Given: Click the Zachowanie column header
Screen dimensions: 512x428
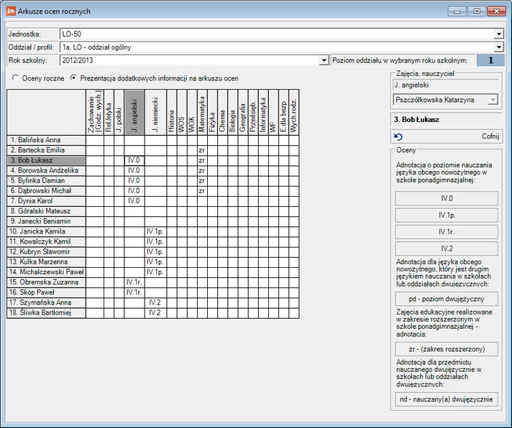Looking at the screenshot, I should (95, 113).
